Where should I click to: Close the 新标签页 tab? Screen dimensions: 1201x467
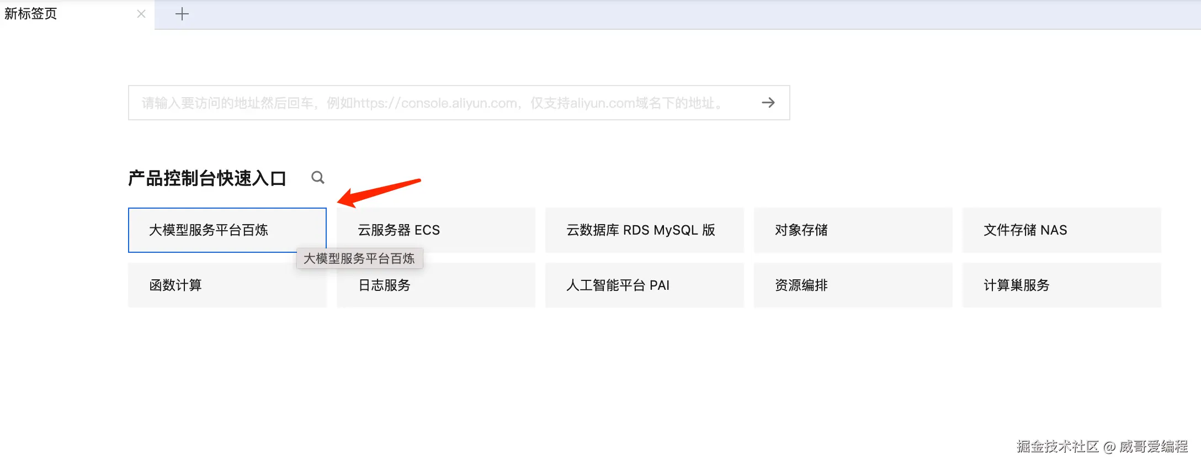click(x=141, y=14)
